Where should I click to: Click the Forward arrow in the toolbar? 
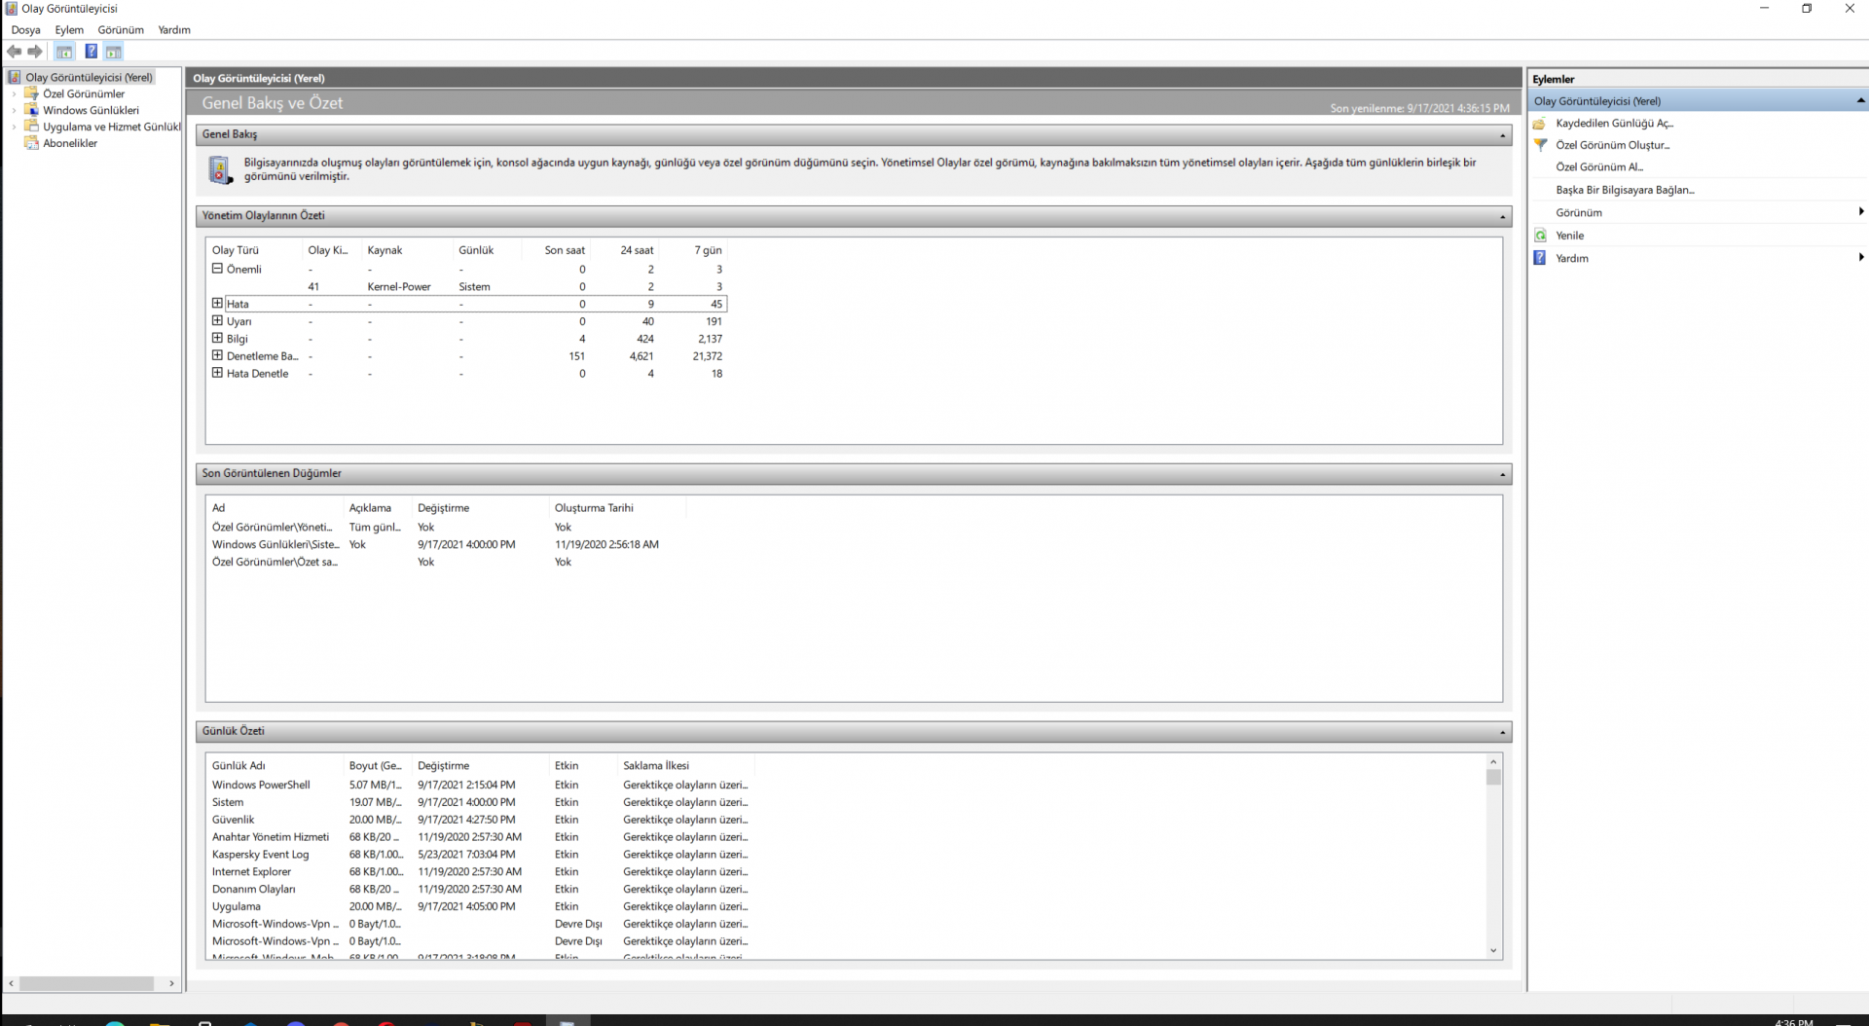(x=35, y=52)
